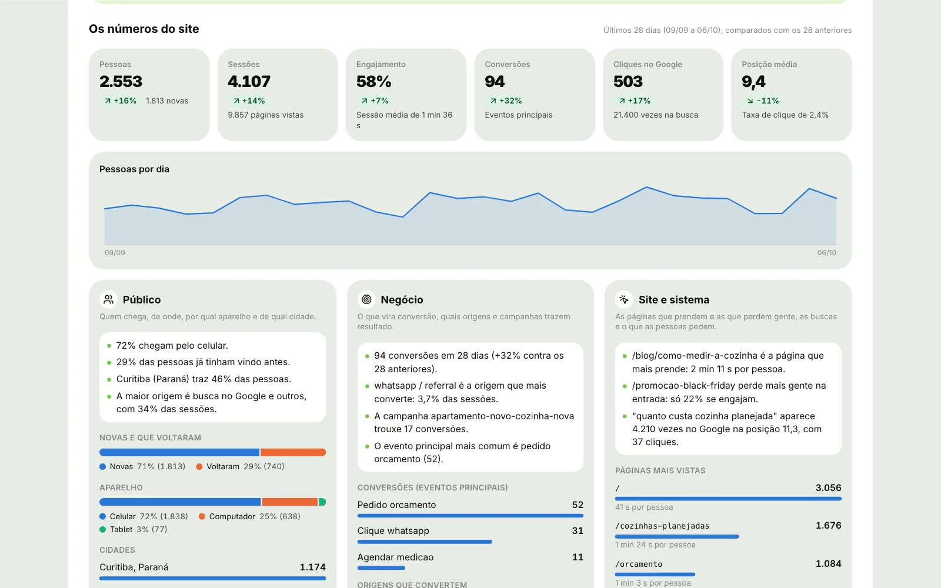
Task: Click the people icon beside Público
Action: (x=108, y=300)
